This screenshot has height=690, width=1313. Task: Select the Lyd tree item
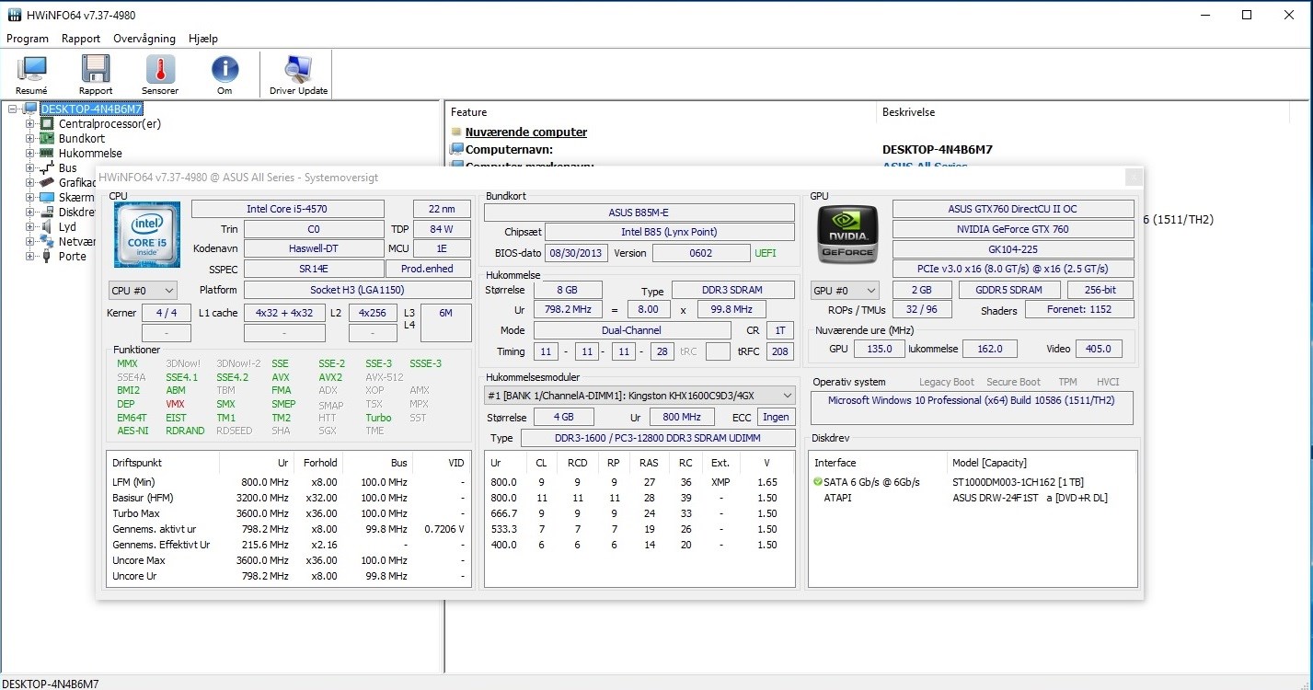(x=67, y=227)
